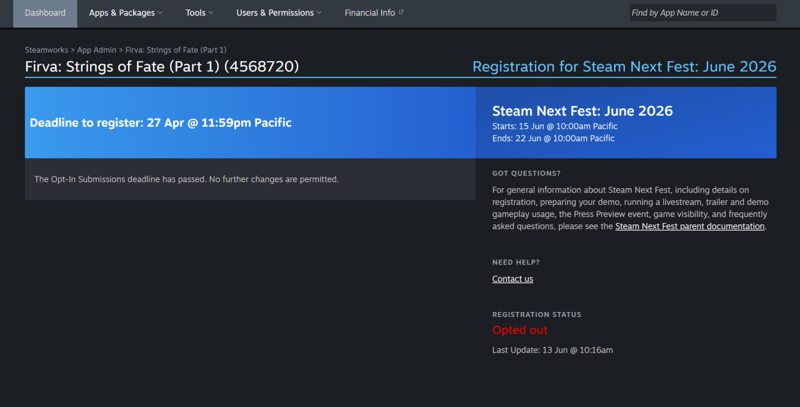
Task: Click the Last Update timestamp text
Action: tap(552, 350)
